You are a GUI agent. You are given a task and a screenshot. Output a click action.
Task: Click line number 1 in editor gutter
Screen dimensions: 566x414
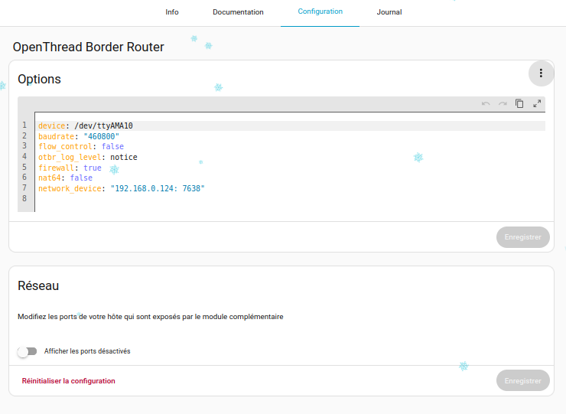(24, 126)
